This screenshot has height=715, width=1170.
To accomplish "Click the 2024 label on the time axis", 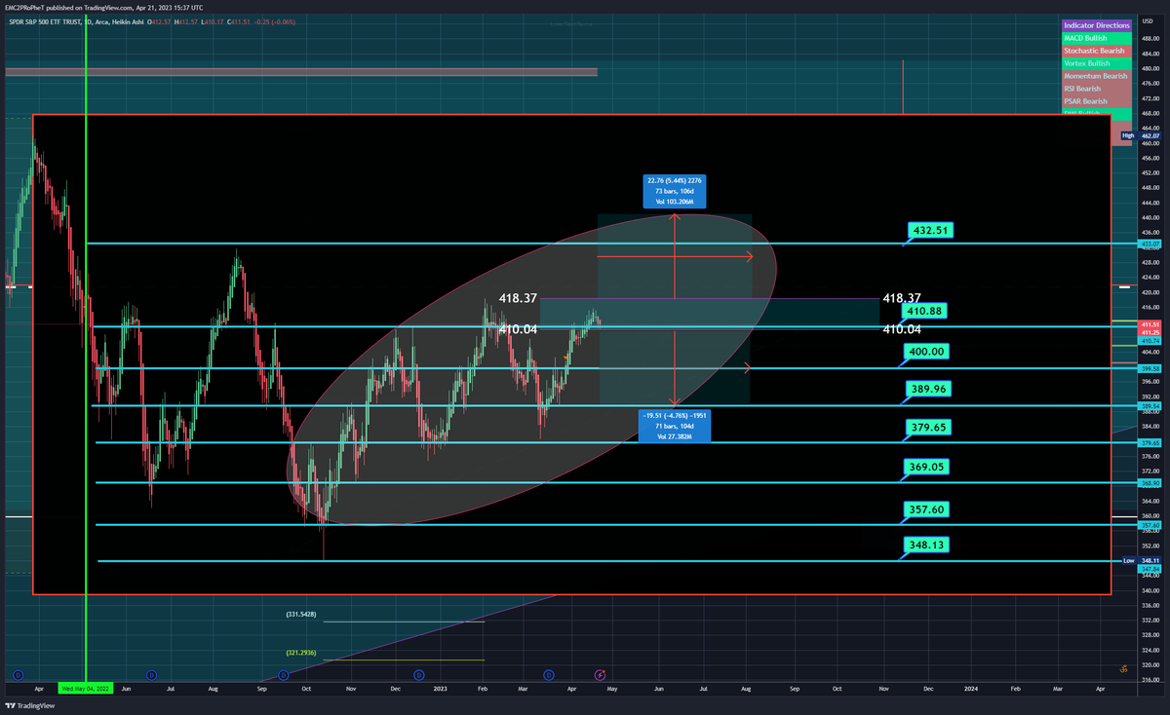I will coord(971,688).
